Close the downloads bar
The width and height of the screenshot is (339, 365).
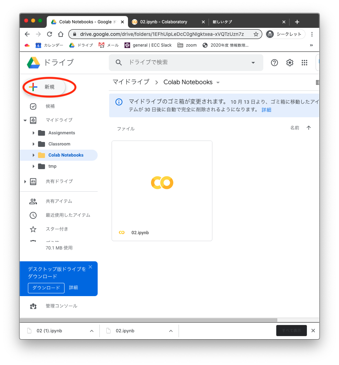pyautogui.click(x=313, y=331)
